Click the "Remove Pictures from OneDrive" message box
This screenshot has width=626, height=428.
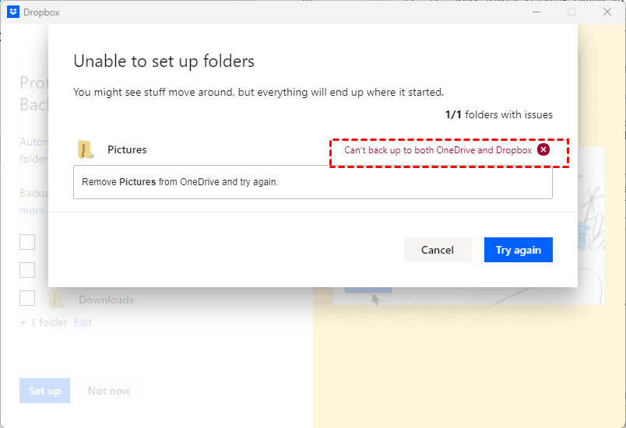(x=312, y=182)
